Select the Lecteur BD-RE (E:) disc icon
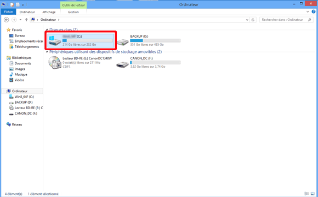The height and width of the screenshot is (197, 318). (x=55, y=63)
